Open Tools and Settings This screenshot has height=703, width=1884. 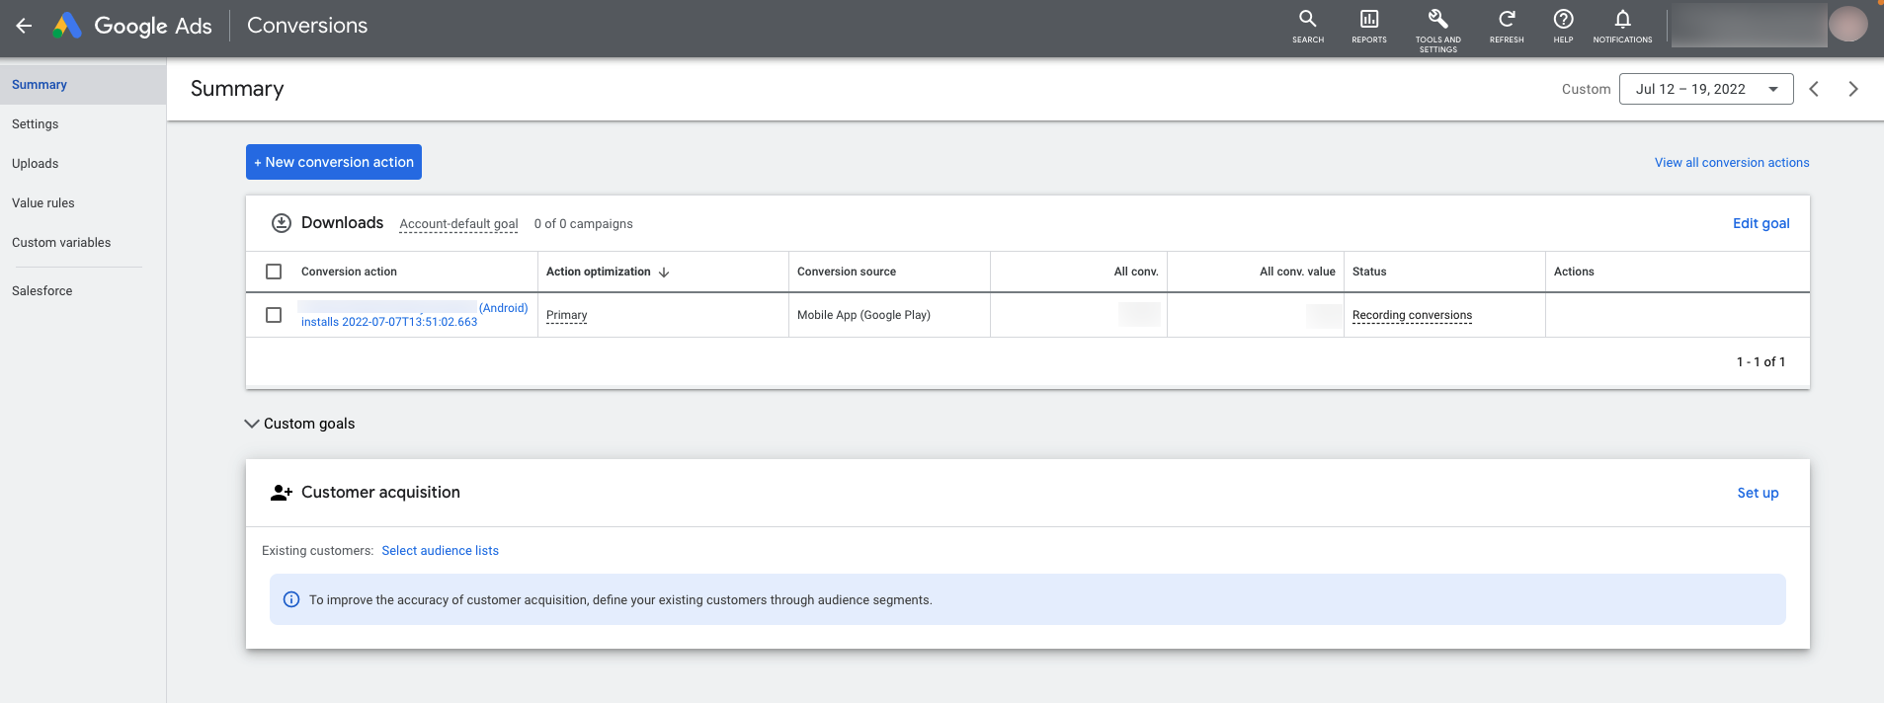pyautogui.click(x=1437, y=28)
